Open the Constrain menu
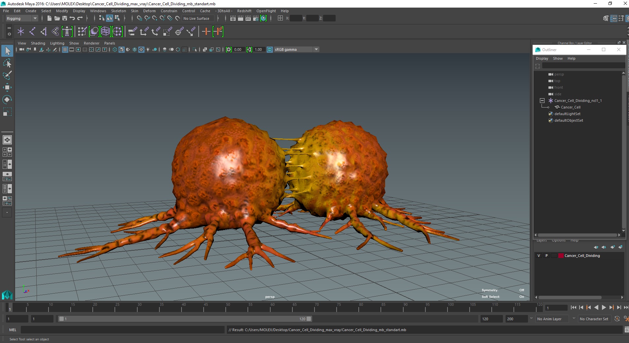This screenshot has width=629, height=343. coord(169,11)
